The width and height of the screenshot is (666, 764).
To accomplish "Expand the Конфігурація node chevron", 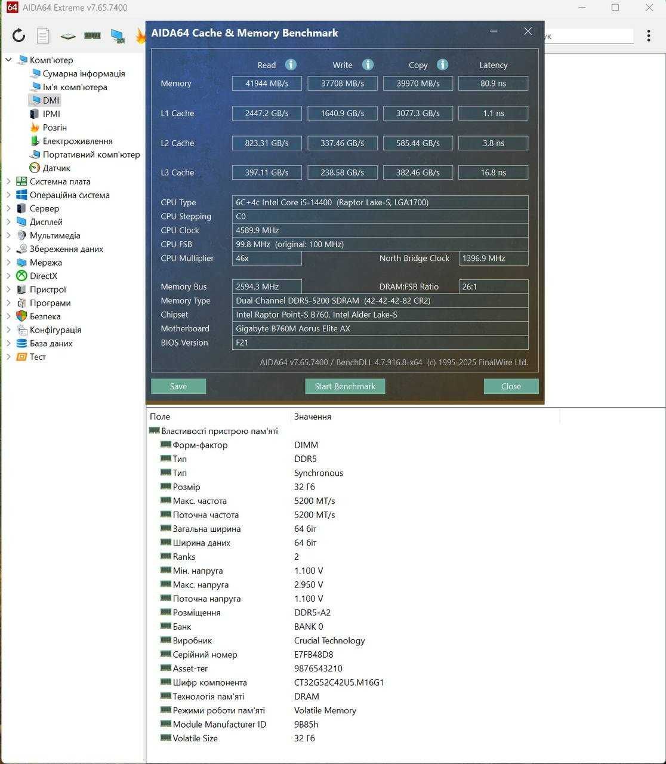I will point(9,330).
